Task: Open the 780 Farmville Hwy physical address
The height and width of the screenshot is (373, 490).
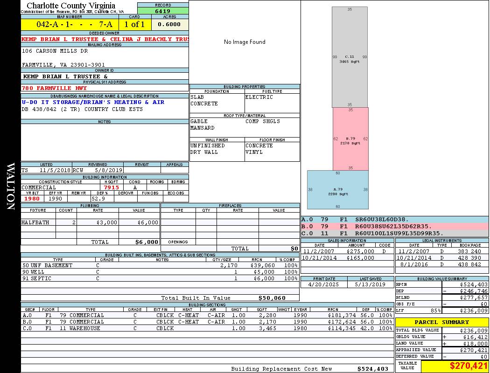Action: tap(54, 88)
